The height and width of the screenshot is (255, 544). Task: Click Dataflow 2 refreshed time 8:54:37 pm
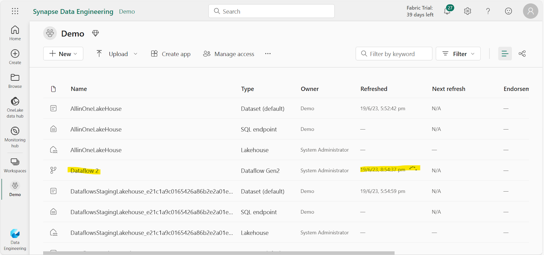[382, 170]
